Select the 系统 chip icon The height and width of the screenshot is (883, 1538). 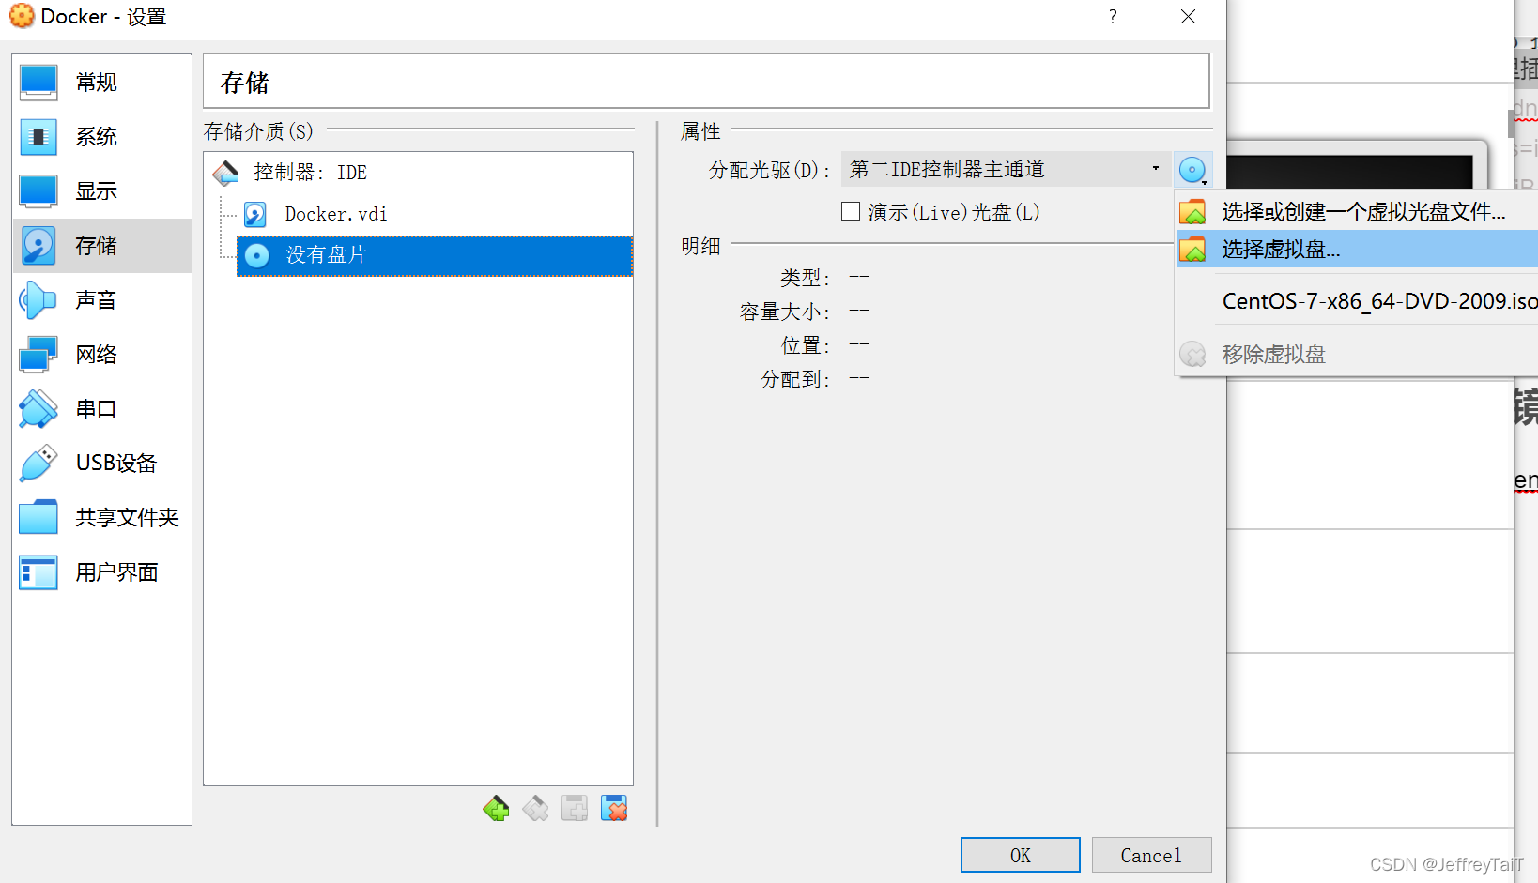click(x=38, y=137)
